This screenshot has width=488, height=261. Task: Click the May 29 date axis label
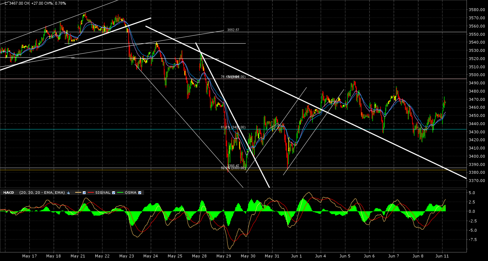[x=223, y=256]
